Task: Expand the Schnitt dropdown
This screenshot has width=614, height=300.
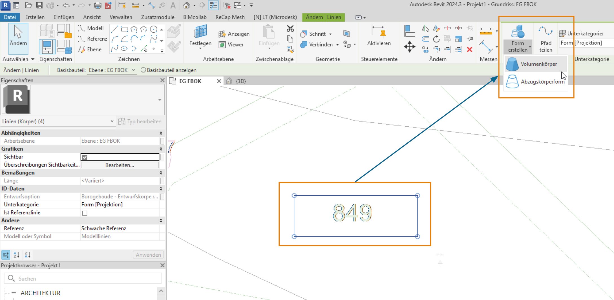Action: [330, 34]
